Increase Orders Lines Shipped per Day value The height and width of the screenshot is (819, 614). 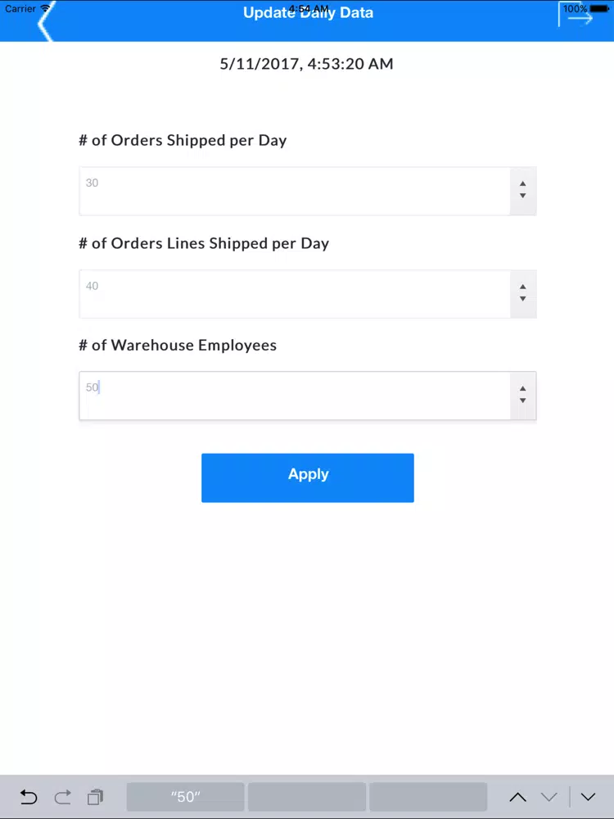point(522,286)
